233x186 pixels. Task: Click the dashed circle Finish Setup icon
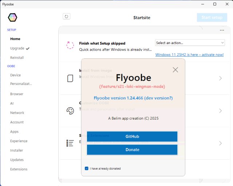click(x=70, y=45)
